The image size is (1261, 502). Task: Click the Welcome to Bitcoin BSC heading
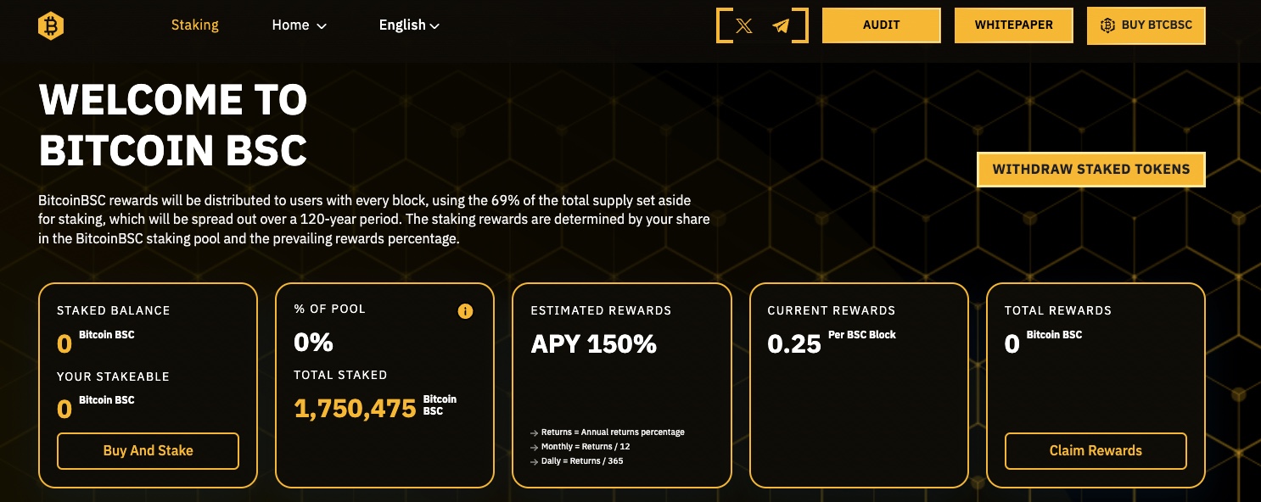[173, 126]
